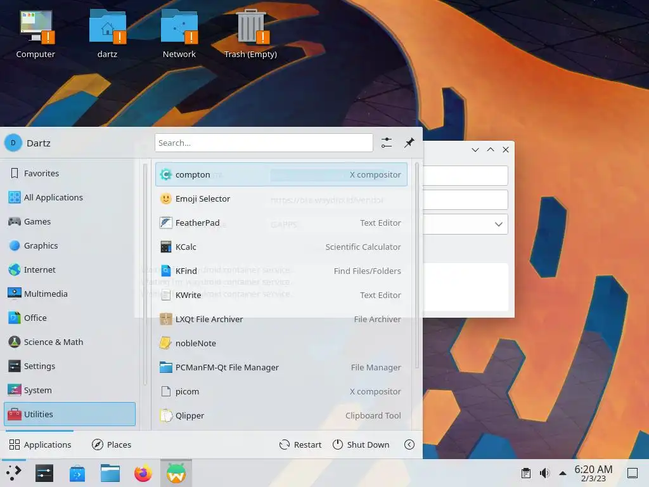Click the 6:20 AM clock
Image resolution: width=649 pixels, height=487 pixels.
[593, 473]
